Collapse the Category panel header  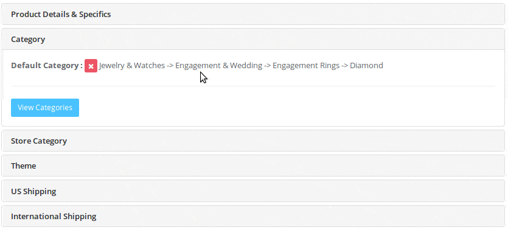click(28, 39)
